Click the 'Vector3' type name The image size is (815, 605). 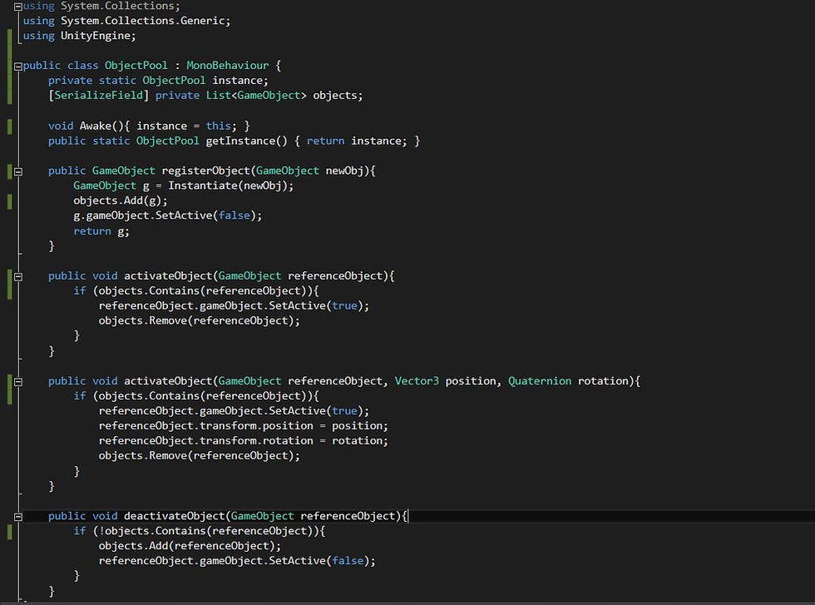click(417, 381)
